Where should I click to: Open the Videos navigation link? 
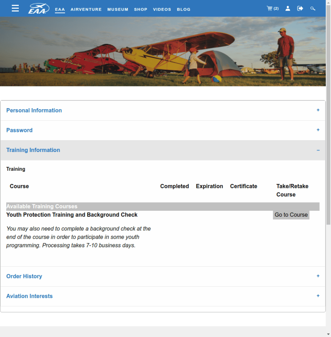pyautogui.click(x=162, y=9)
